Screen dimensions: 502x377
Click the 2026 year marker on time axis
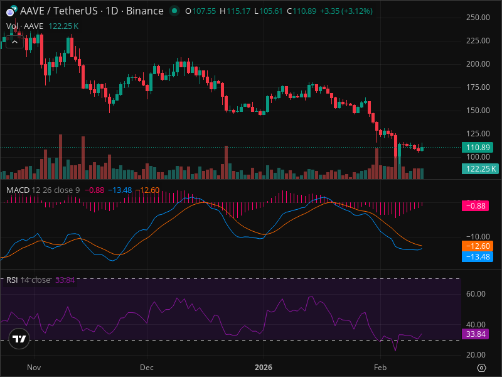(x=264, y=368)
